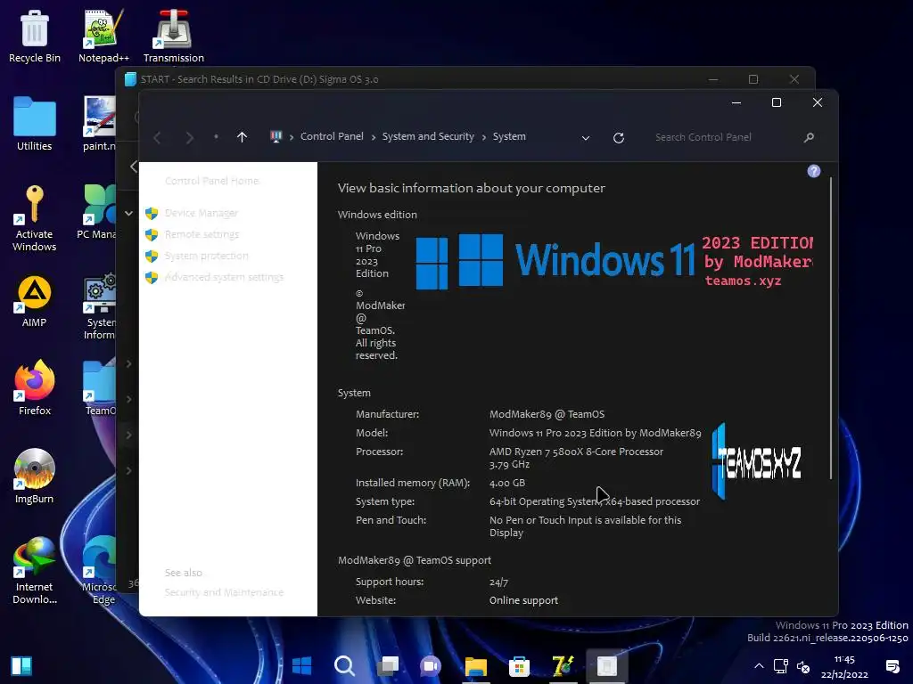Open Security and Maintenance link
Viewport: 913px width, 684px height.
pyautogui.click(x=224, y=592)
